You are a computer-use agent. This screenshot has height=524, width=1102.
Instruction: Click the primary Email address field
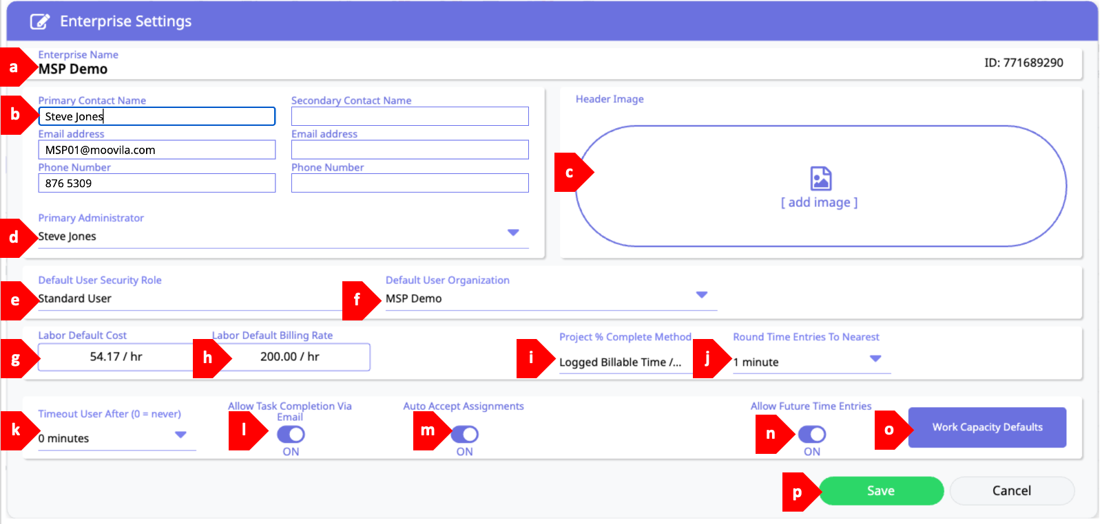pyautogui.click(x=157, y=150)
